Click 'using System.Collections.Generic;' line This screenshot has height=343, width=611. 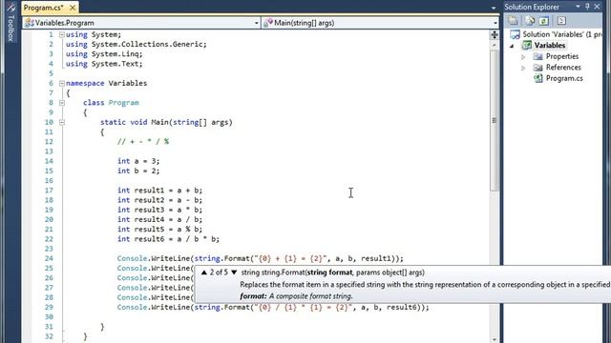point(136,45)
